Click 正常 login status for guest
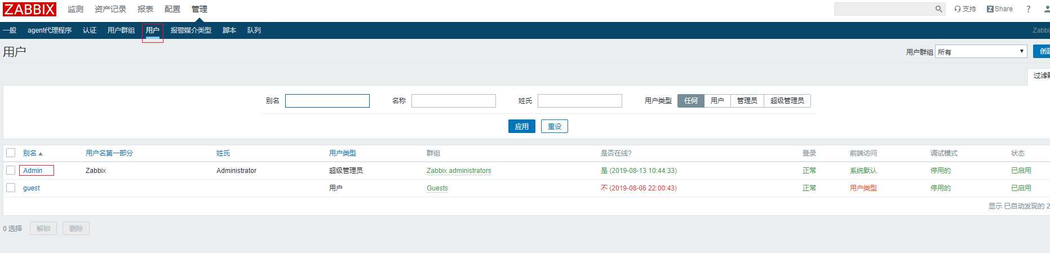This screenshot has height=253, width=1050. click(x=809, y=188)
